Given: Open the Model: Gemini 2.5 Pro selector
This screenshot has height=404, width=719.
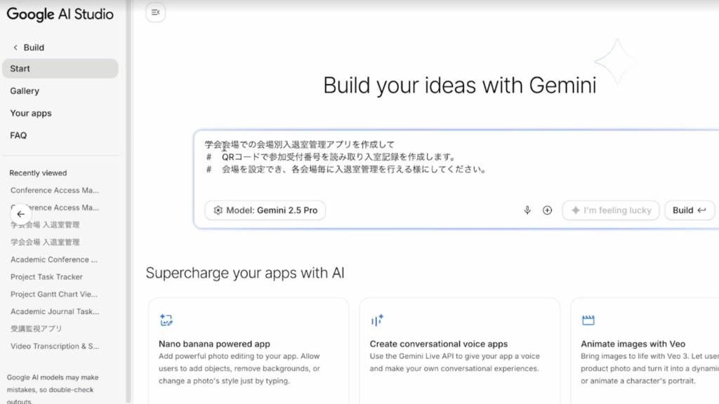Looking at the screenshot, I should click(265, 210).
